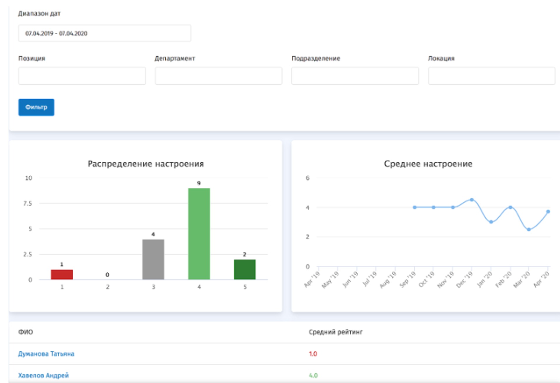Click the Локация filter input
This screenshot has width=560, height=383.
[491, 76]
